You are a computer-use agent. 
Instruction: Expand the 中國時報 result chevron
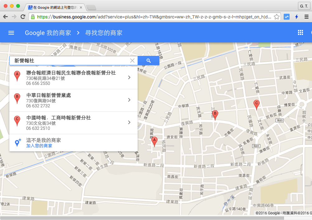click(129, 123)
